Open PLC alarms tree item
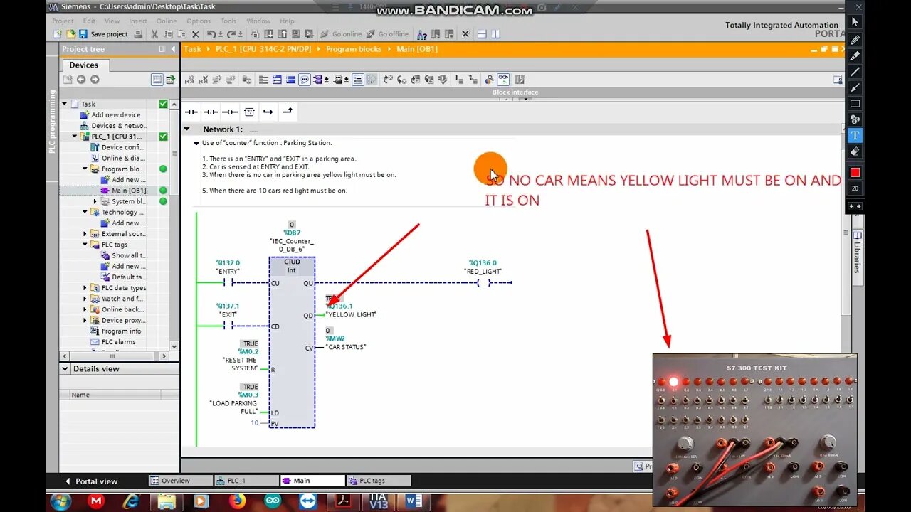The width and height of the screenshot is (911, 512). pos(118,342)
